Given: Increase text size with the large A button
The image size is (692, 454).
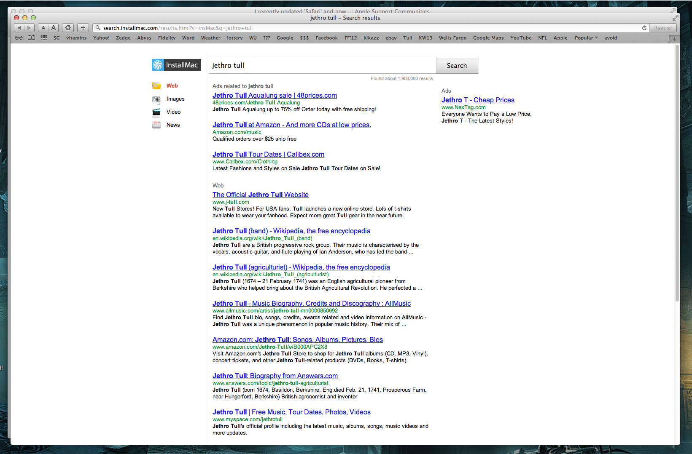Looking at the screenshot, I should click(54, 28).
